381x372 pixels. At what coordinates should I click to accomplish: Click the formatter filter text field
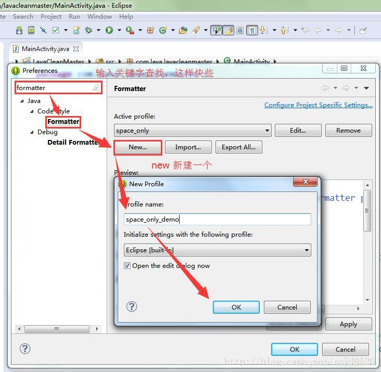point(58,87)
